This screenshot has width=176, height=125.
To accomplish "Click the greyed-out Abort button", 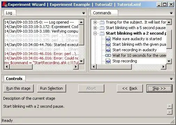I will (91, 88).
